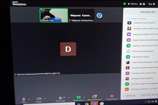
Task: Expand the sharing options arrow beside "Поделиться"
Action: tap(84, 97)
